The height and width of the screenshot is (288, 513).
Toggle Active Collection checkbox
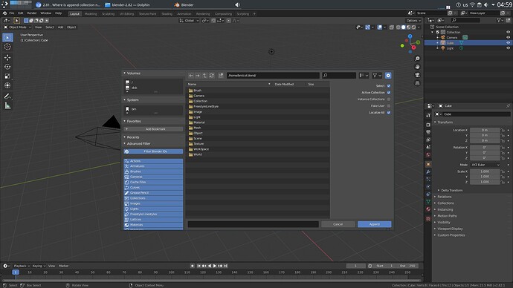pos(389,92)
